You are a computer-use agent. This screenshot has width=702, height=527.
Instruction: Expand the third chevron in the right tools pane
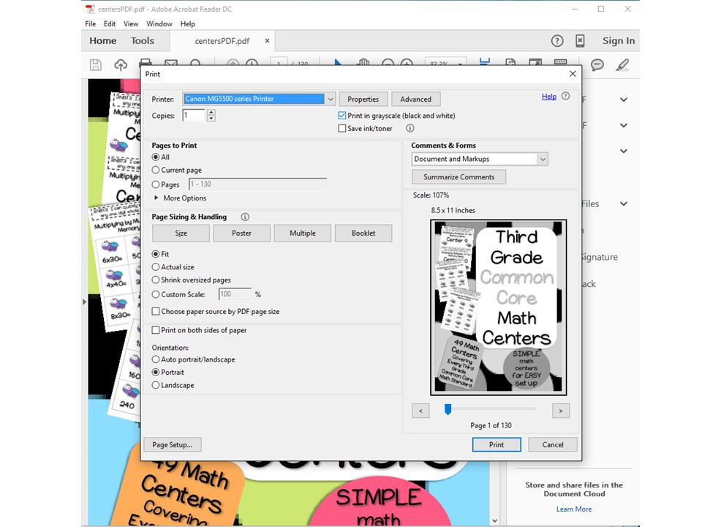pyautogui.click(x=624, y=151)
